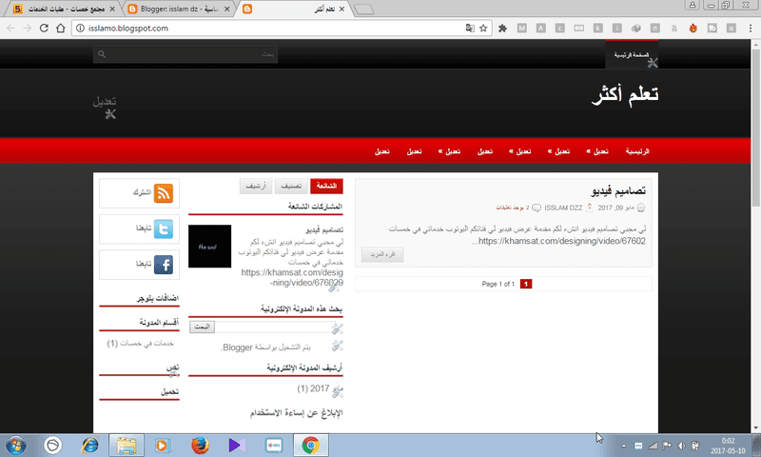The width and height of the screenshot is (761, 457).
Task: Click the wrench edit icon on the top page tab
Action: [653, 62]
